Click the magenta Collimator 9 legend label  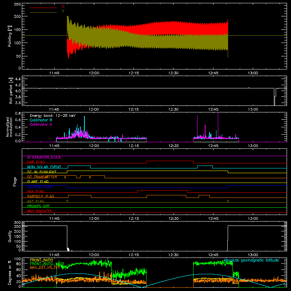click(41, 124)
